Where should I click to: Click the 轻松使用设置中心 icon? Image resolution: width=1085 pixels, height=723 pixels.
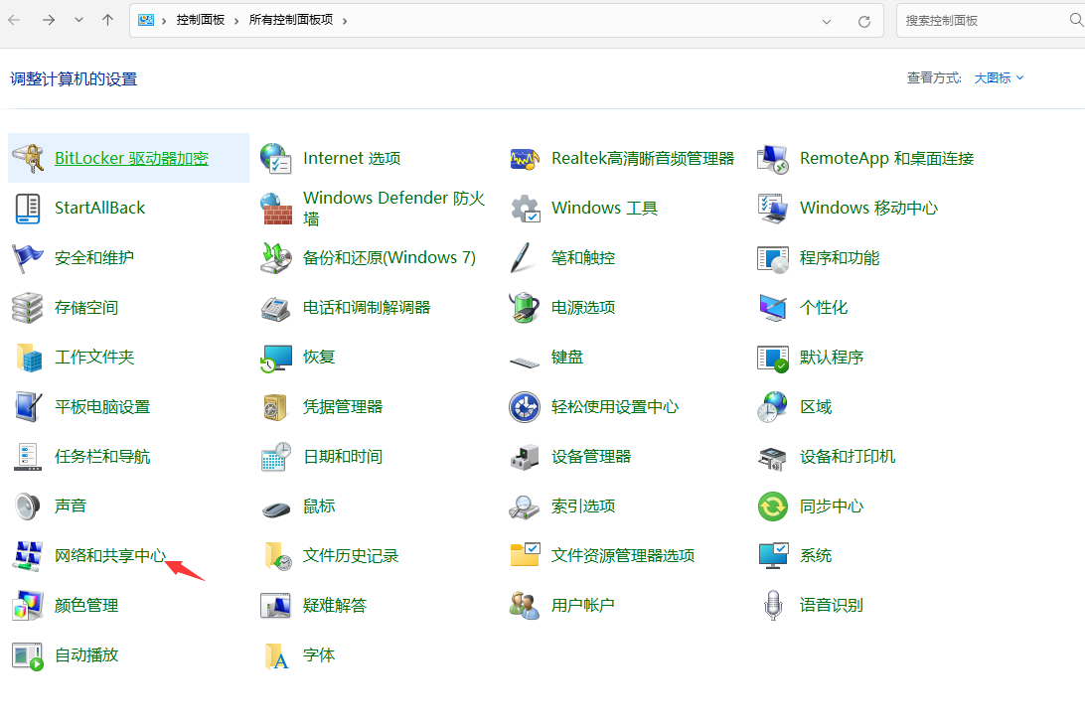pos(525,407)
